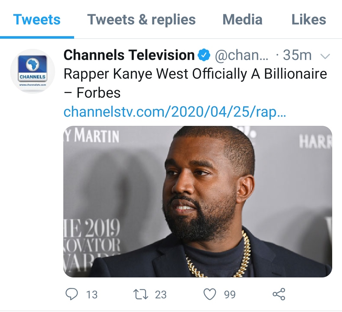Click the @chan... username handle
Image resolution: width=342 pixels, height=312 pixels.
pyautogui.click(x=242, y=55)
